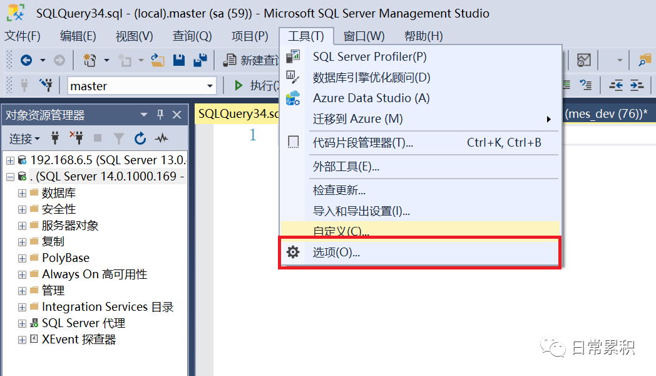
Task: Click the Connect plug icon in Object Explorer
Action: [x=55, y=138]
